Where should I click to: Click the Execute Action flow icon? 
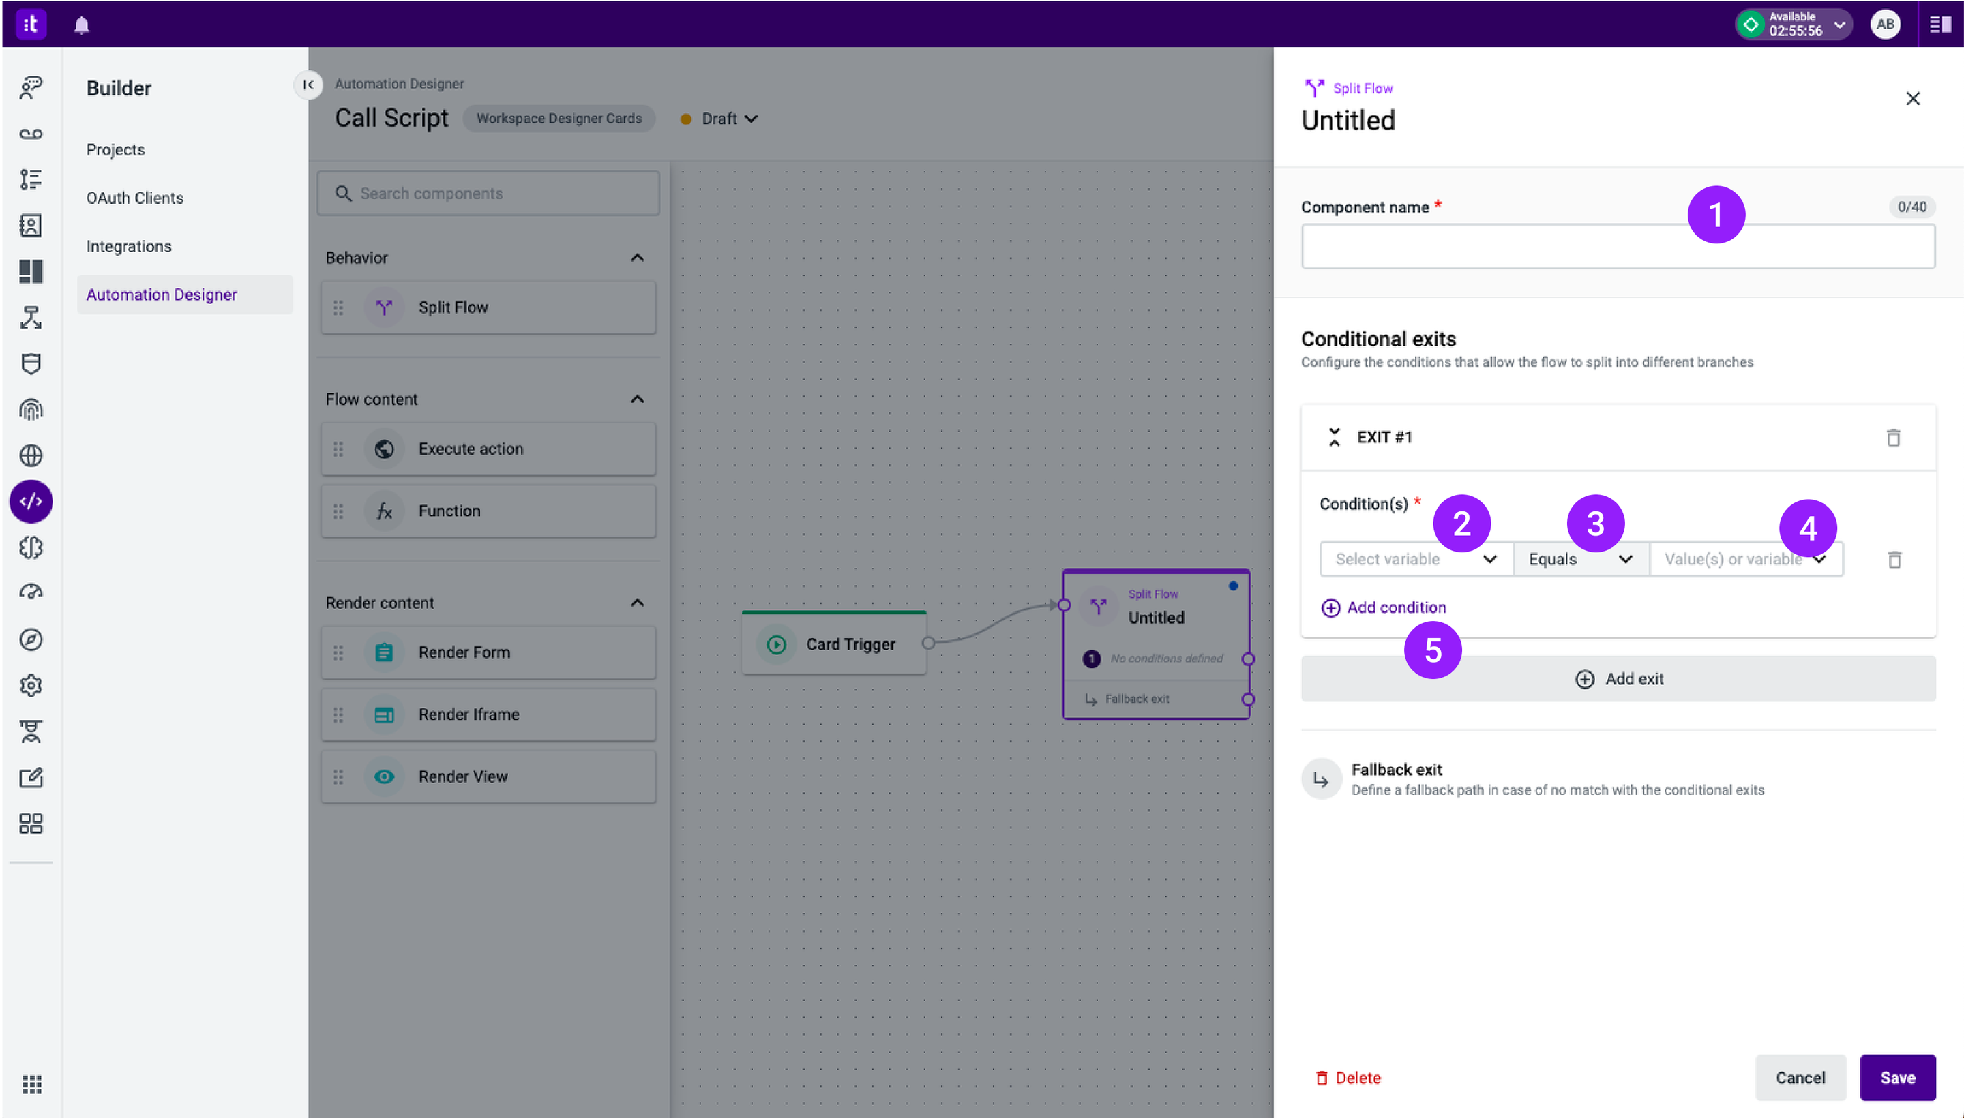pos(385,448)
